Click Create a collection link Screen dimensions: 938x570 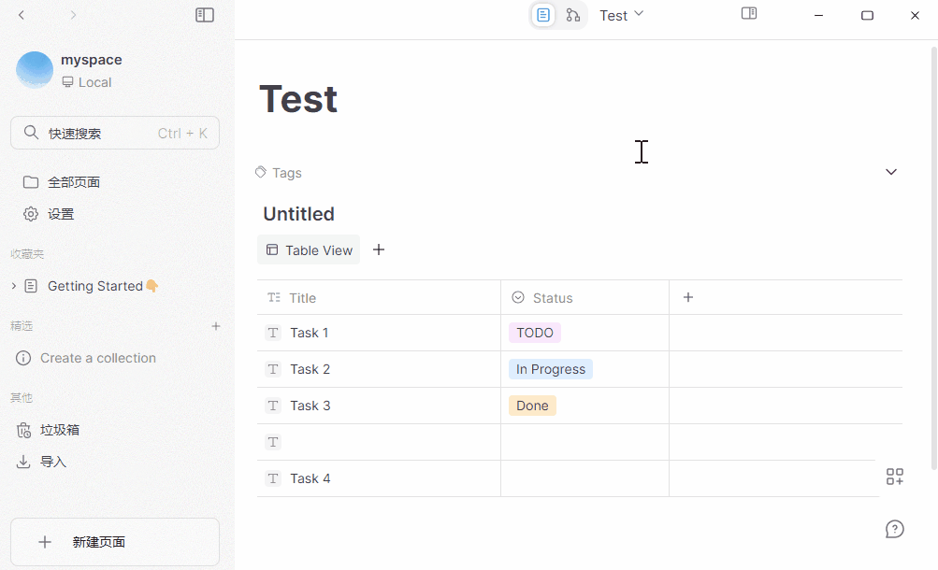tap(98, 358)
